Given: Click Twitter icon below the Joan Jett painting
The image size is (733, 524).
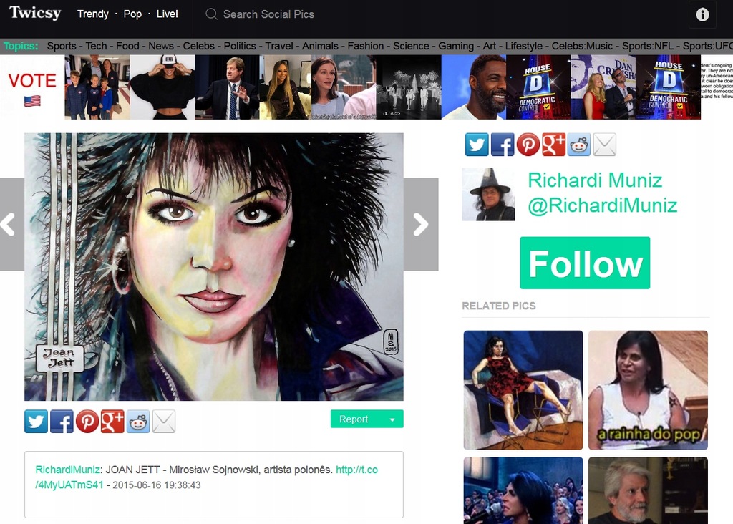Looking at the screenshot, I should [x=36, y=421].
